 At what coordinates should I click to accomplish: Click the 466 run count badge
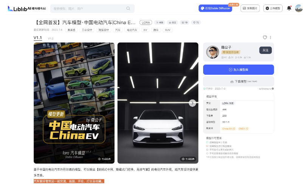click(160, 23)
